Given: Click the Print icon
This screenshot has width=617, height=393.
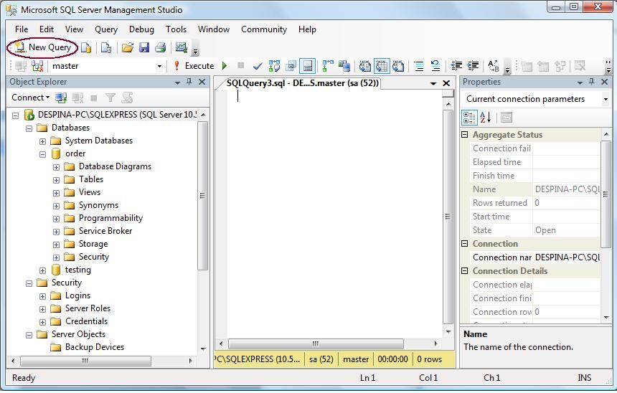Looking at the screenshot, I should point(161,47).
